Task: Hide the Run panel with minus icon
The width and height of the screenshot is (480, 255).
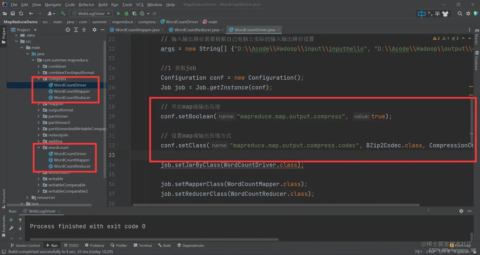Action: (x=470, y=211)
